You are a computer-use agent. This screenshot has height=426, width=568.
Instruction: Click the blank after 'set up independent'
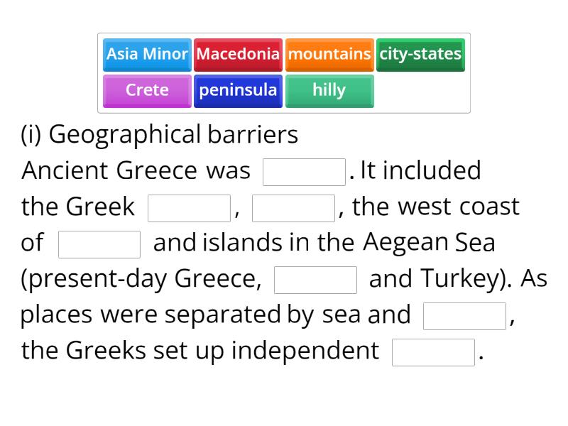coord(434,351)
